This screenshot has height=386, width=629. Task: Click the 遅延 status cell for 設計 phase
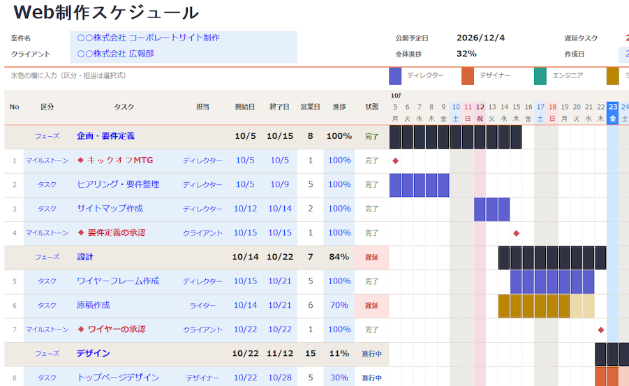(x=372, y=258)
